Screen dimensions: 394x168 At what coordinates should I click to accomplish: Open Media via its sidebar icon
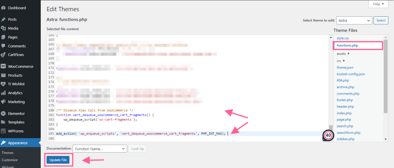[x=4, y=28]
